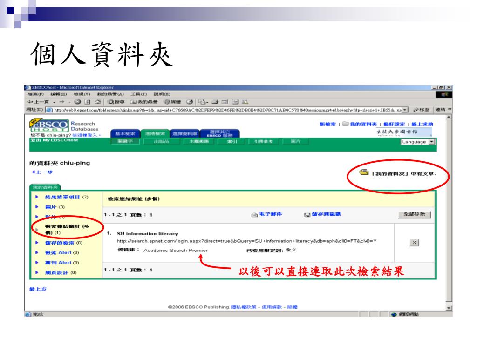
Task: Open the 檢視(V) menu
Action: coord(82,94)
